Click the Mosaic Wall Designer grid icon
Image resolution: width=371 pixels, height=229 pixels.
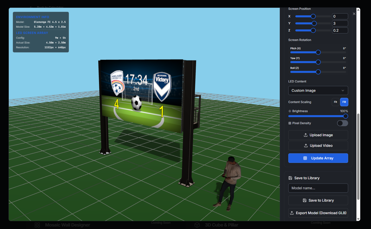coord(37,225)
